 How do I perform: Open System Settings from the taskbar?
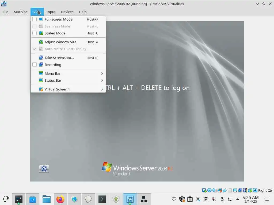point(19,199)
